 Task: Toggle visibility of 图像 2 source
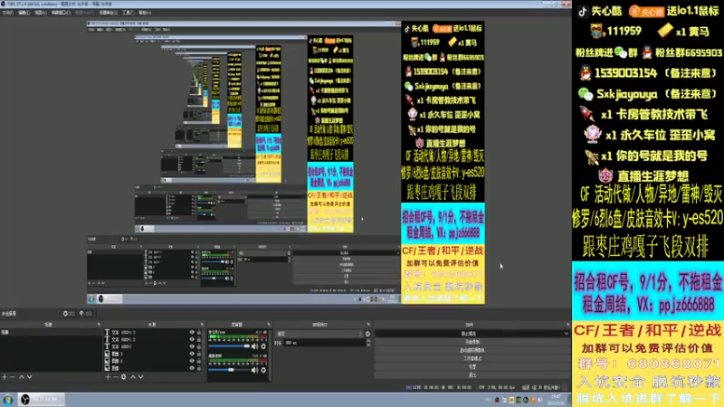point(192,361)
